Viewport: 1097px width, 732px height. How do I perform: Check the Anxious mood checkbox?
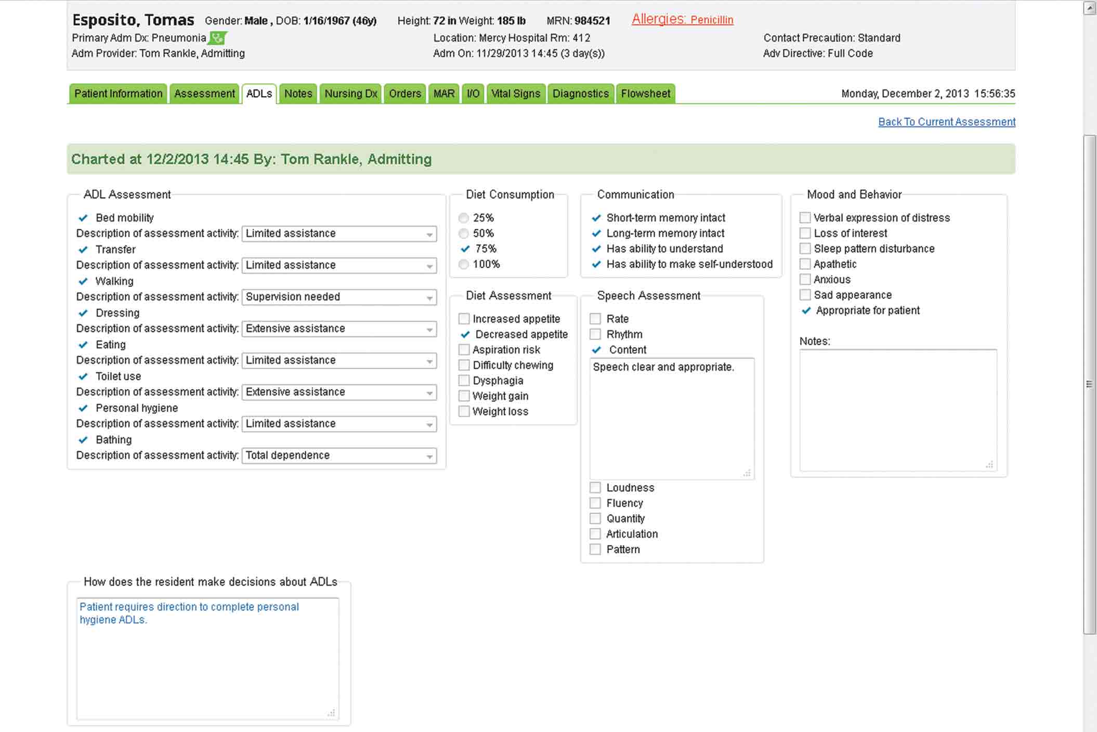click(805, 280)
